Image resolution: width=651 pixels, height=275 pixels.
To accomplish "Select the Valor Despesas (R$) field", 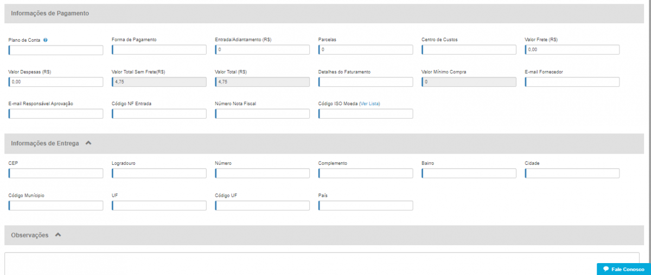I will tap(56, 82).
